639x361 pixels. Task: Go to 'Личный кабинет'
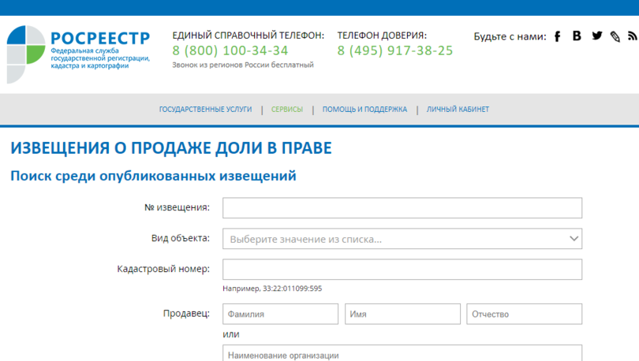(x=458, y=110)
